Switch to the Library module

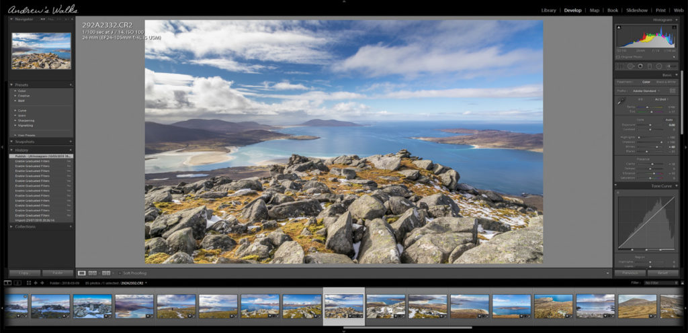point(548,10)
